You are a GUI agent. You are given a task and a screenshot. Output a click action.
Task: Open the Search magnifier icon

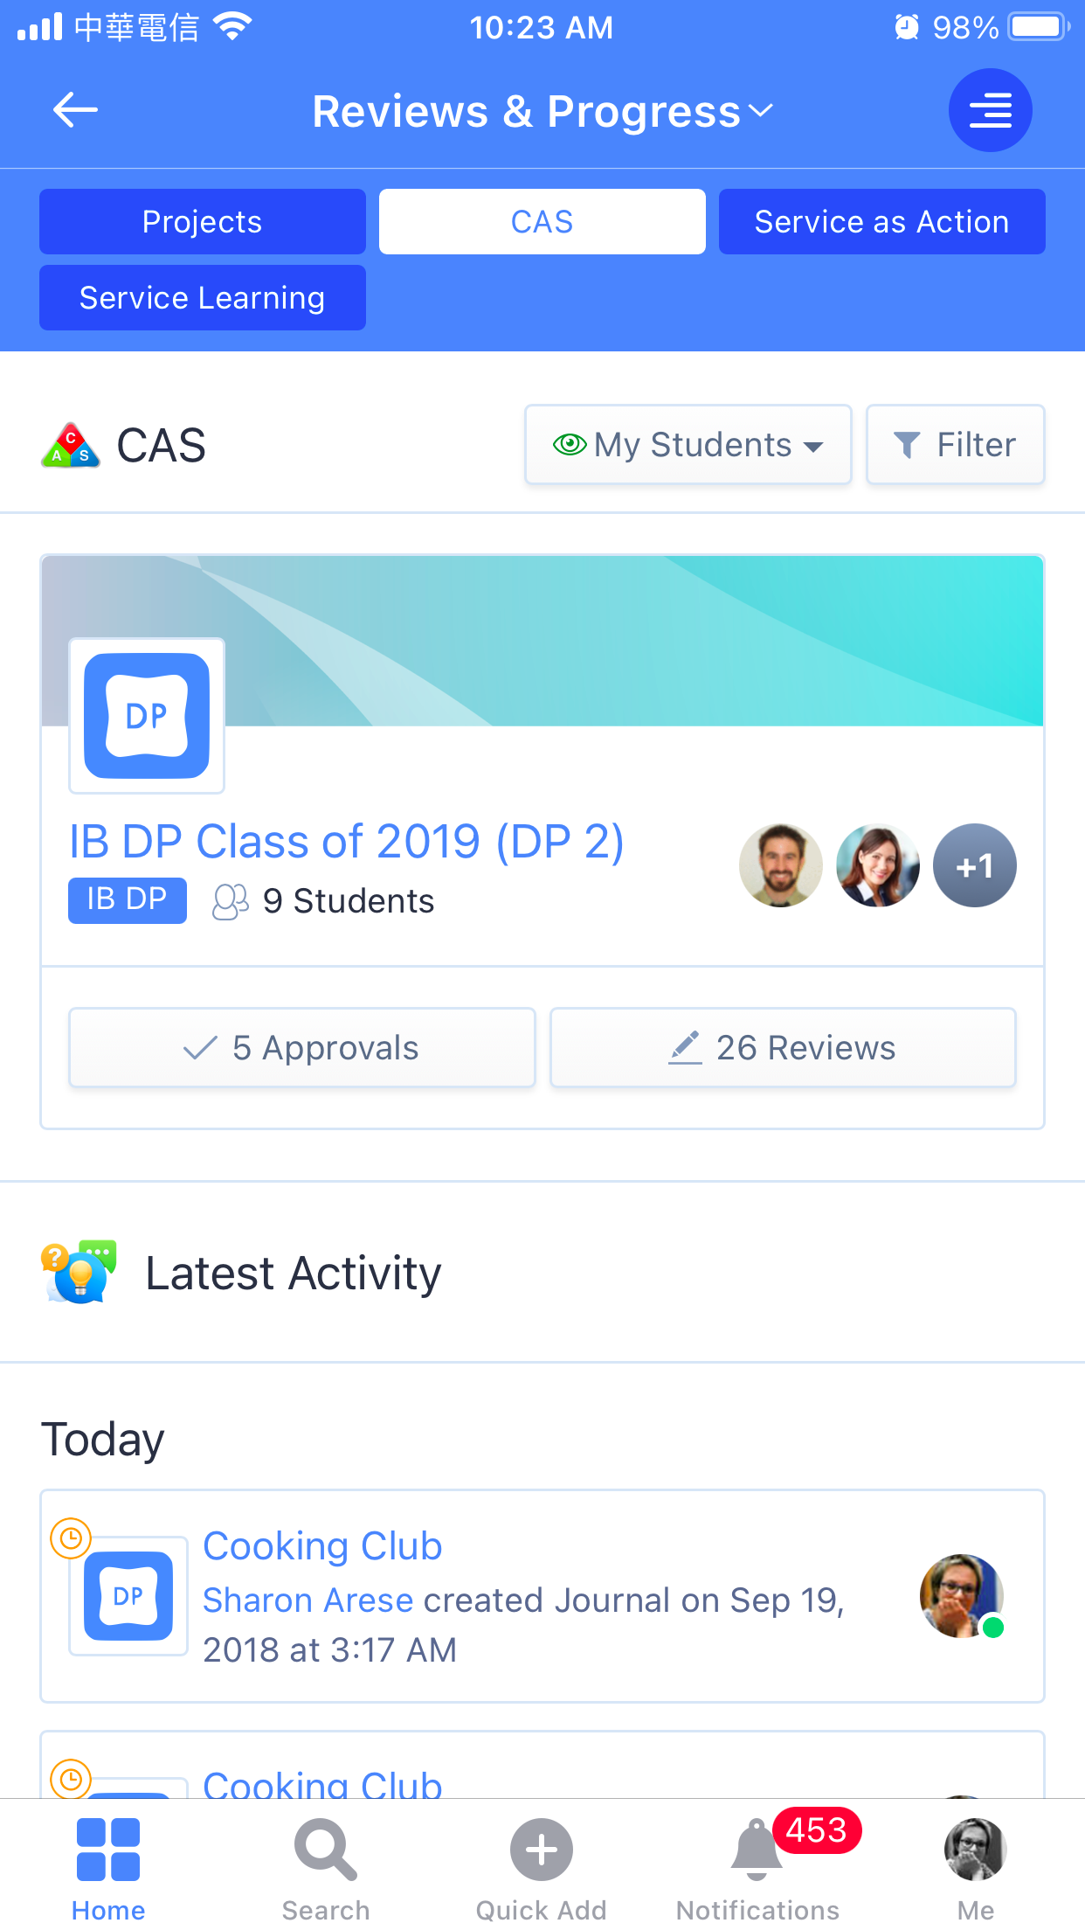tap(325, 1849)
